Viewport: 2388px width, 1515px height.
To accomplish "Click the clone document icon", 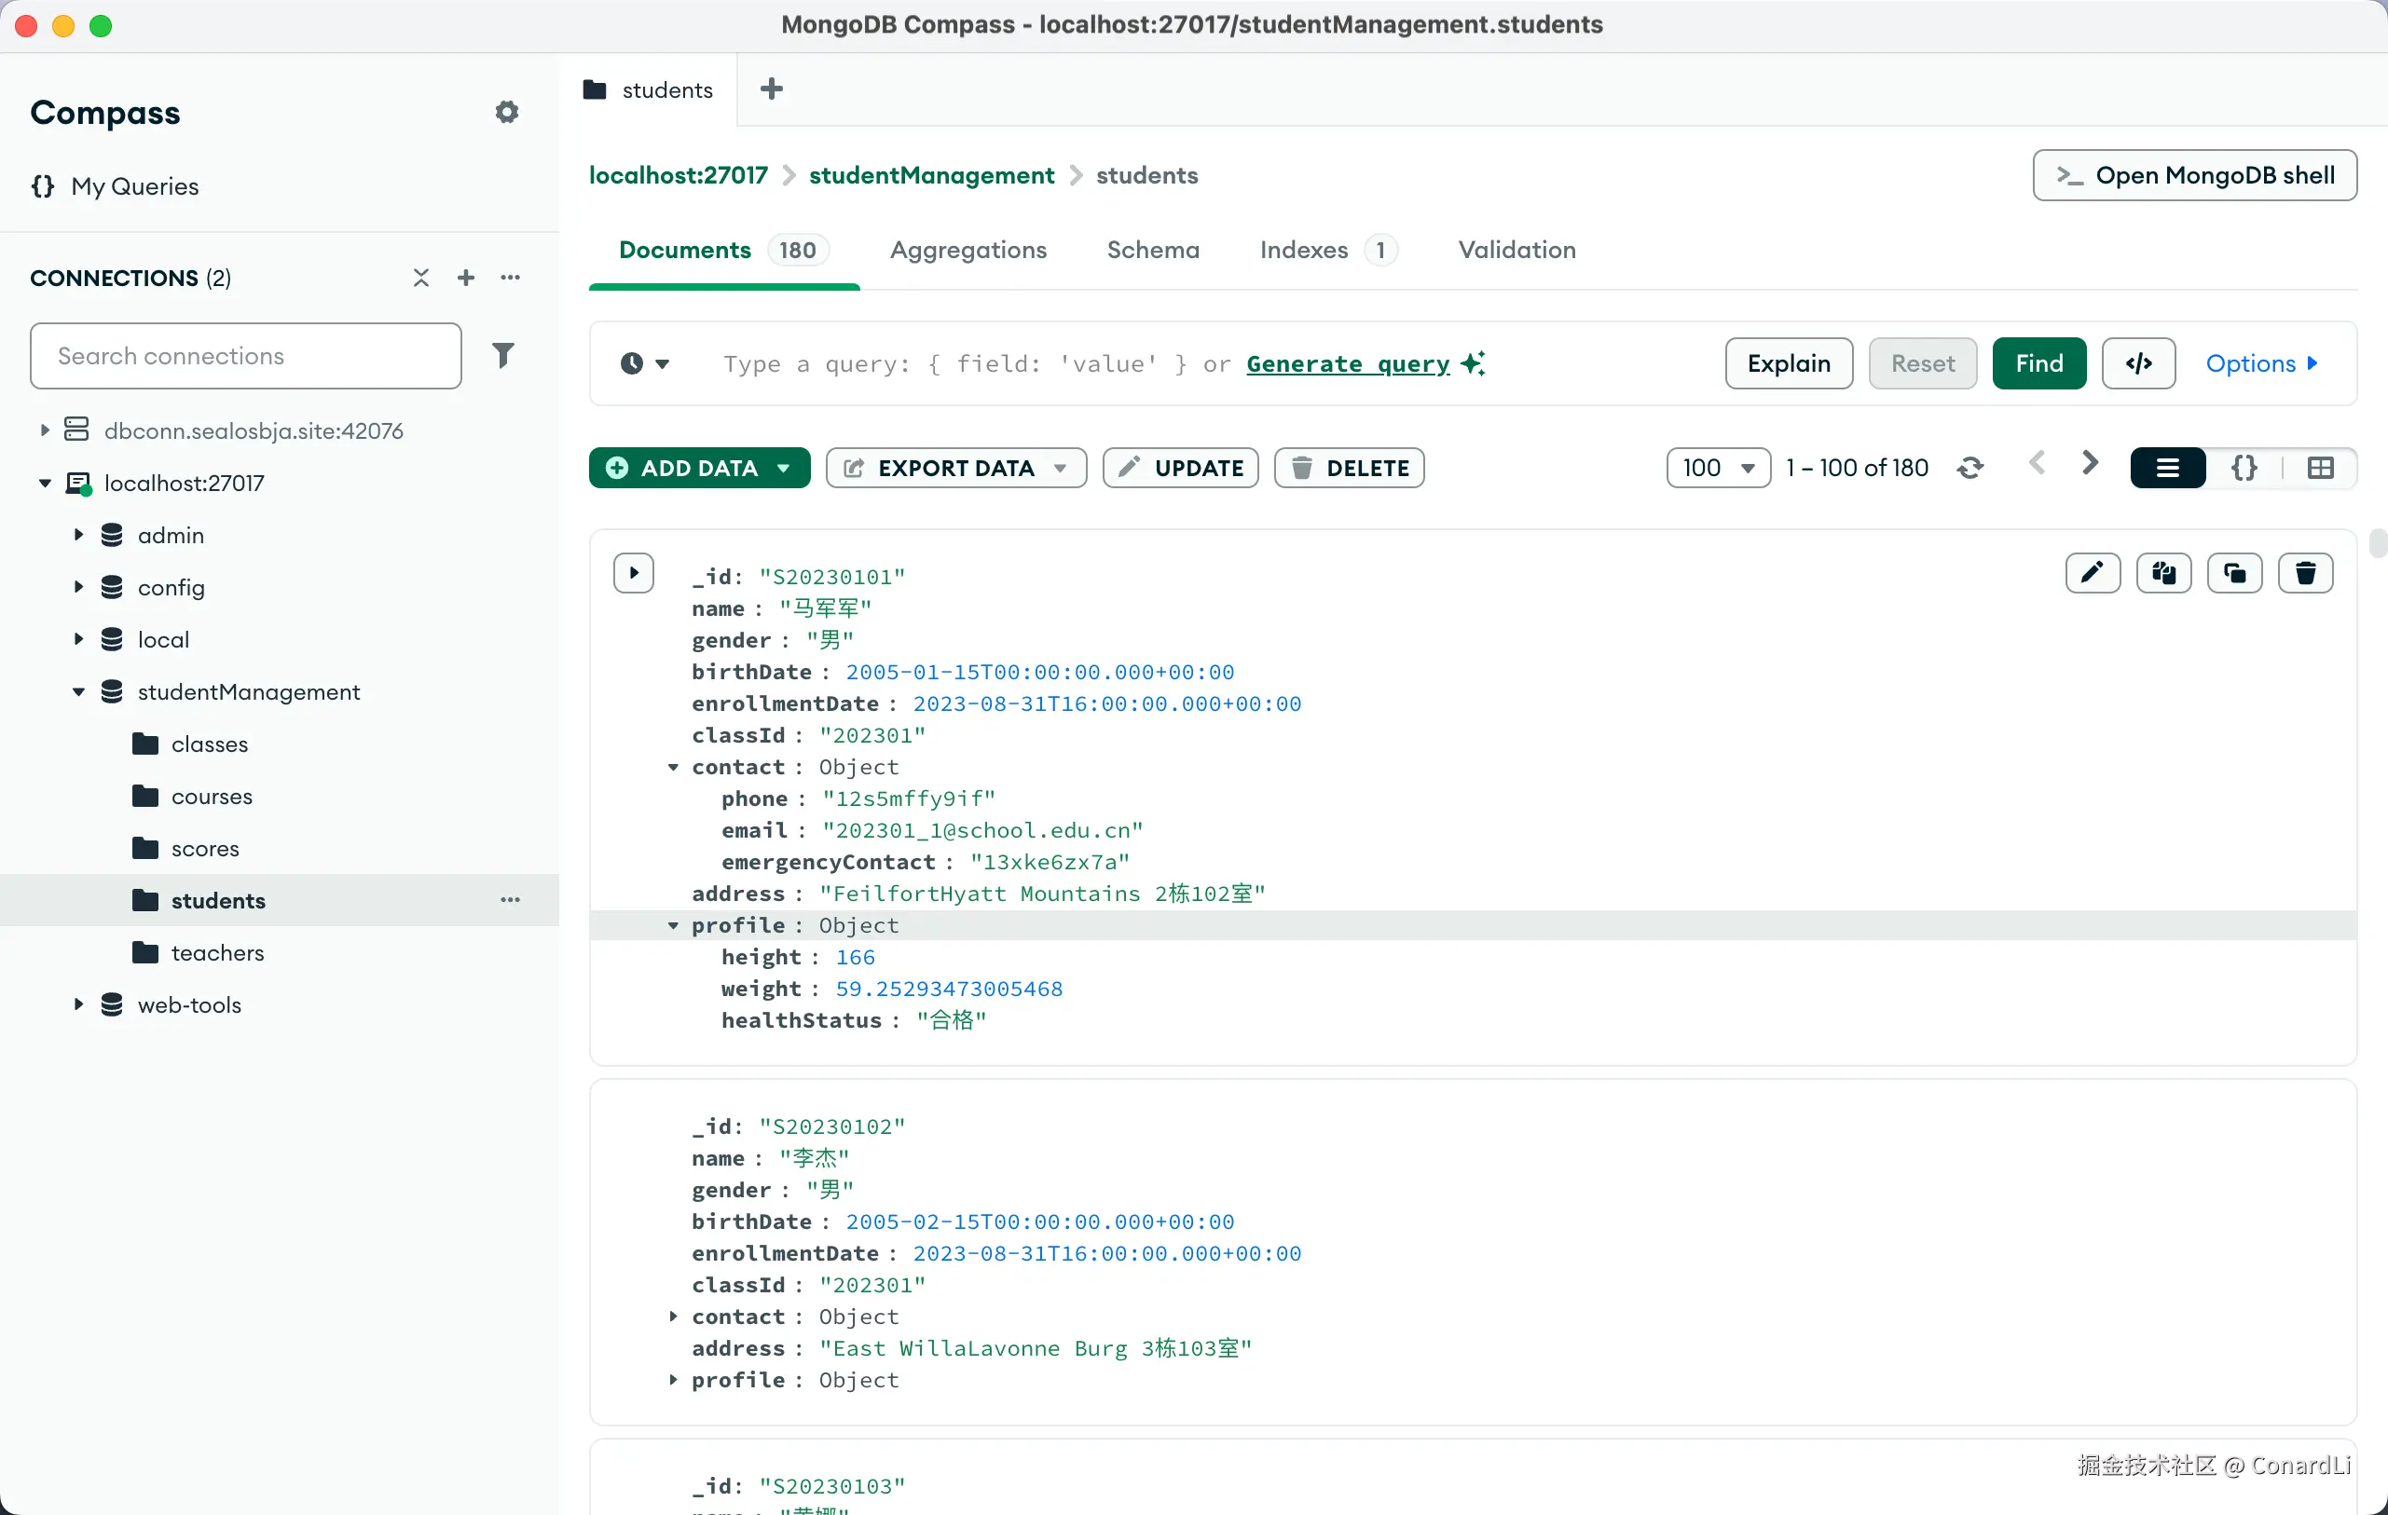I will [2234, 573].
